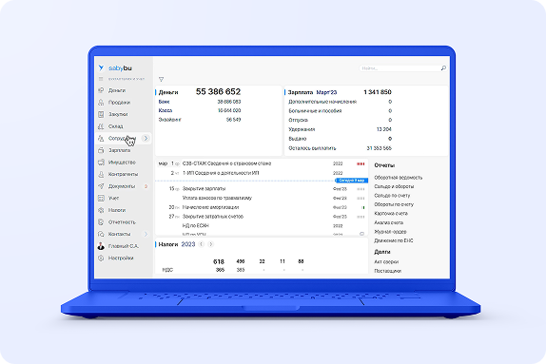Click the Продажи sidebar icon
Image resolution: width=546 pixels, height=364 pixels.
(x=101, y=103)
